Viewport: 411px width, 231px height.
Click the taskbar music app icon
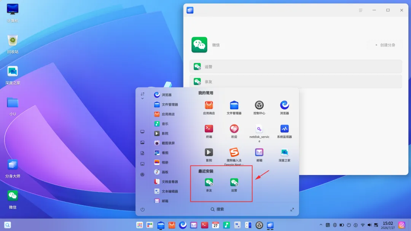click(x=226, y=225)
